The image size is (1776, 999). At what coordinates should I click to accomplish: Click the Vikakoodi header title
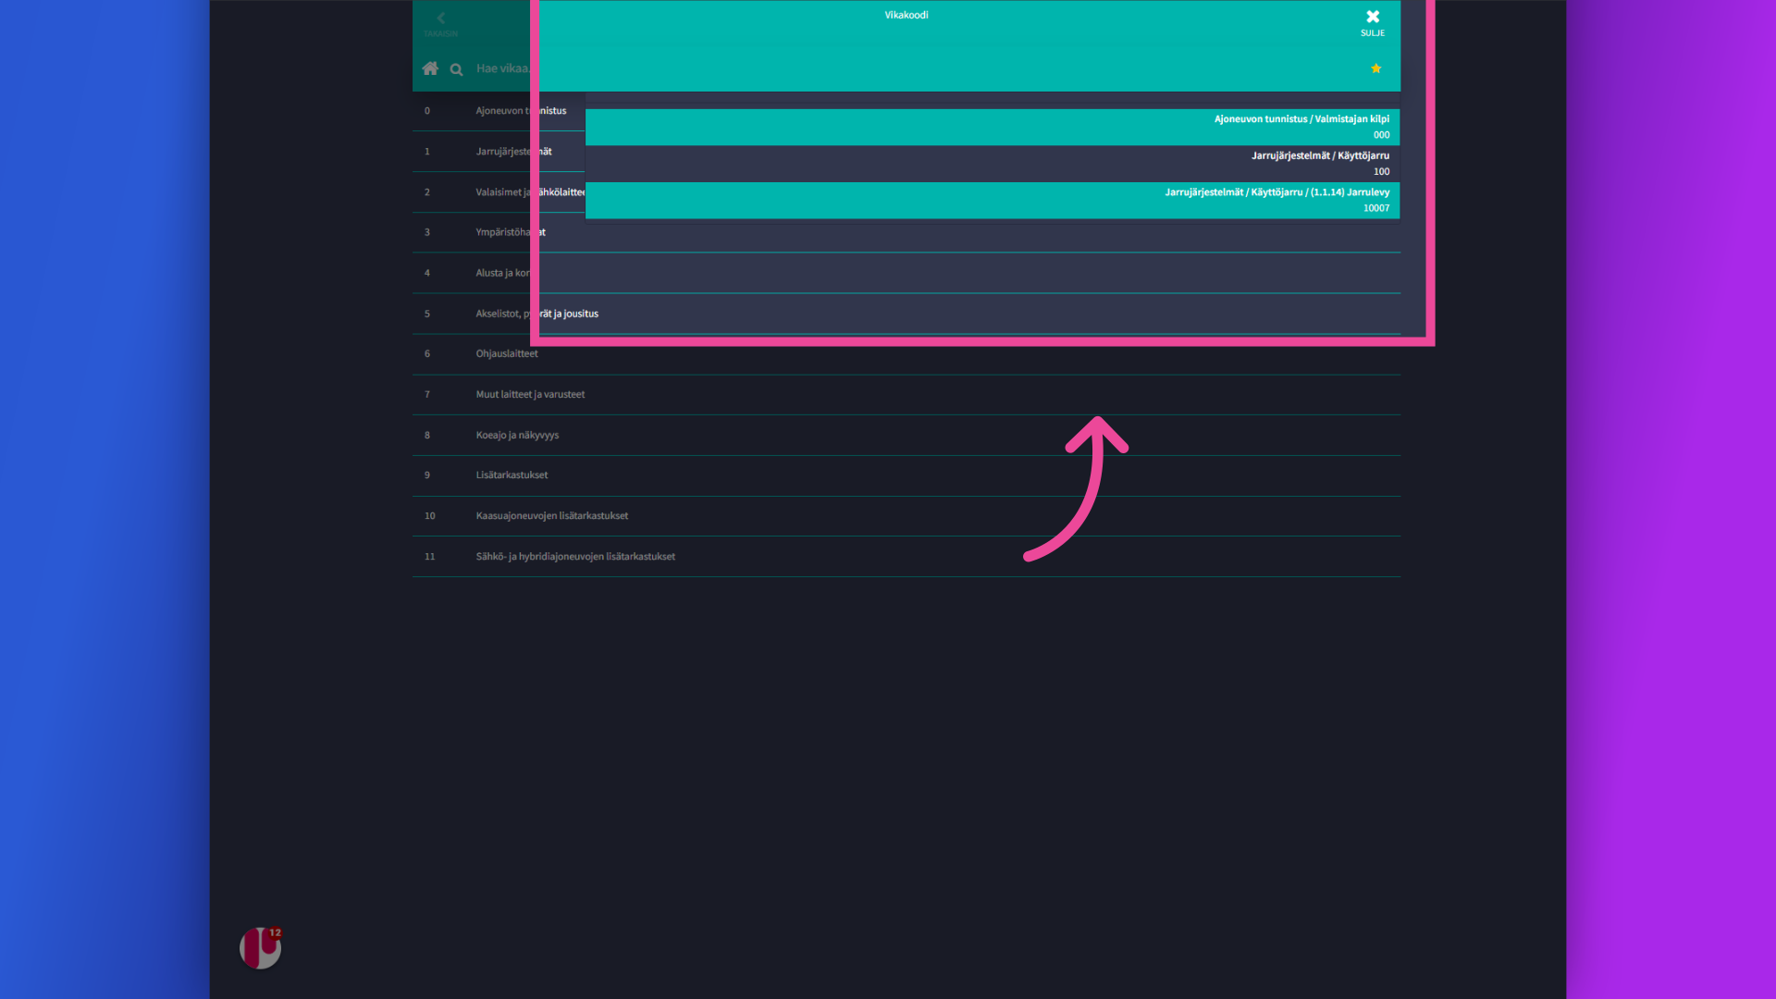coord(906,15)
